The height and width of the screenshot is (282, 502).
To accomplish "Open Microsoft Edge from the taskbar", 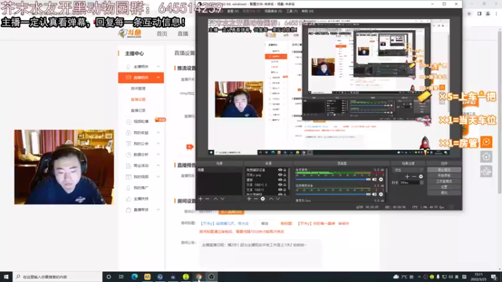I will (x=134, y=277).
